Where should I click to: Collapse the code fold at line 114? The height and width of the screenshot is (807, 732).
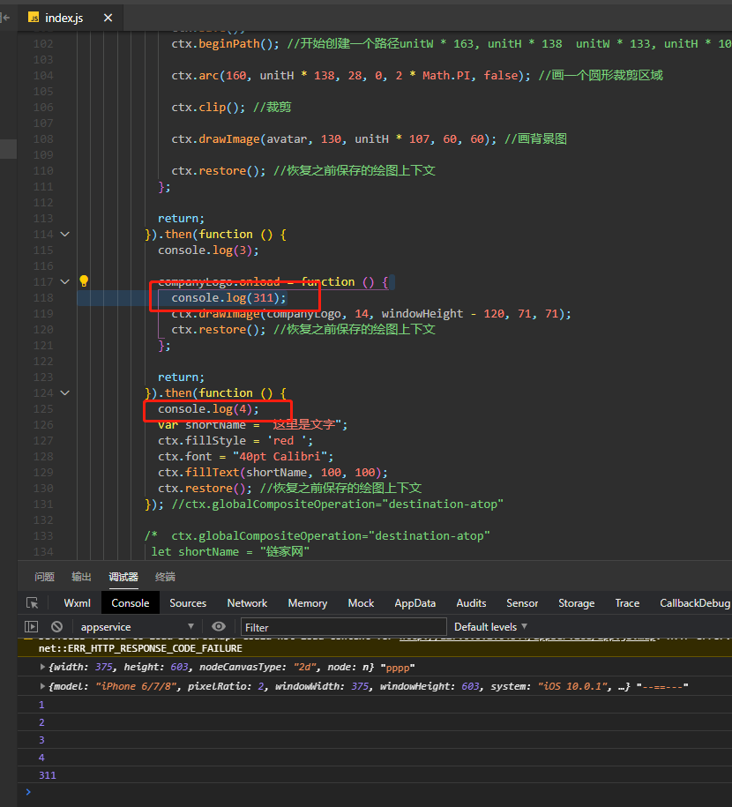65,235
